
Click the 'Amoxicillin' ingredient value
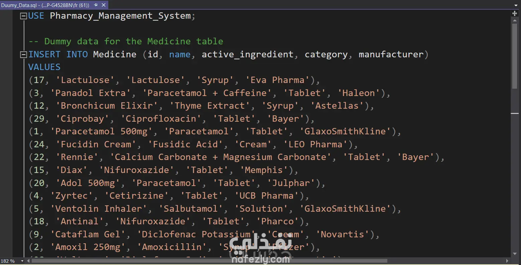coord(171,247)
